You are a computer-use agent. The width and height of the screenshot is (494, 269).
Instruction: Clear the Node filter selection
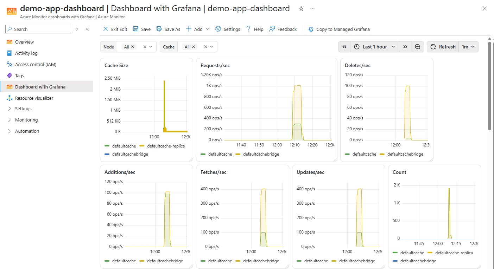point(145,47)
